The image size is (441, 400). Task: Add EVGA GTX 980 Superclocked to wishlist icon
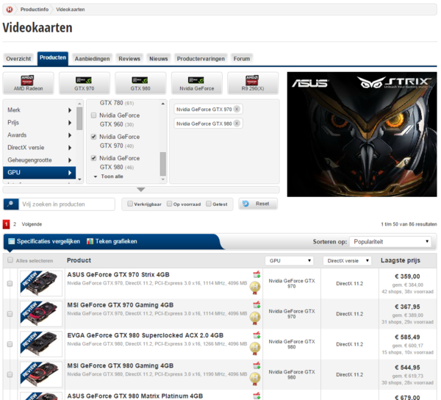tap(257, 335)
